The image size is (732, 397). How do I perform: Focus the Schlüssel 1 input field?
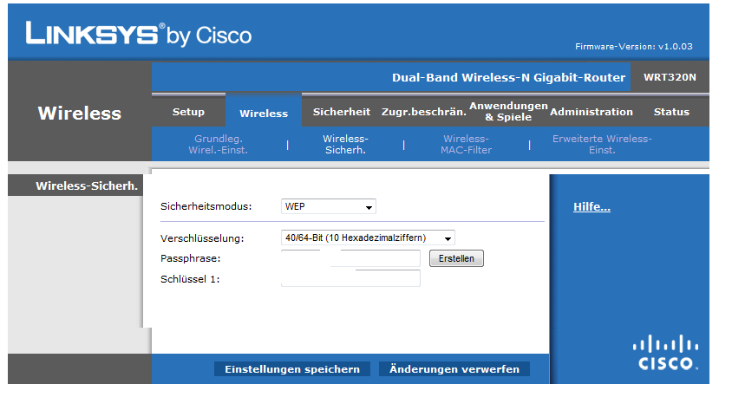350,278
